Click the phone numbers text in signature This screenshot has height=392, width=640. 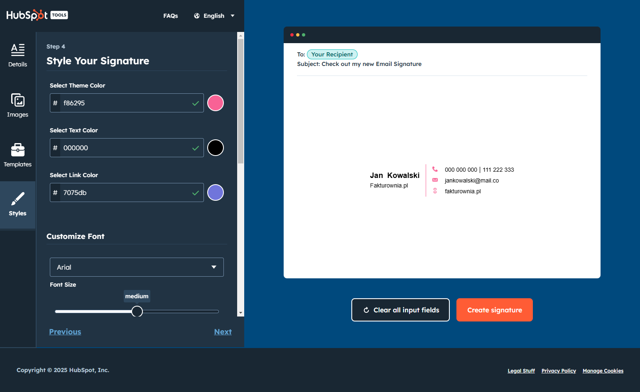[x=479, y=170]
